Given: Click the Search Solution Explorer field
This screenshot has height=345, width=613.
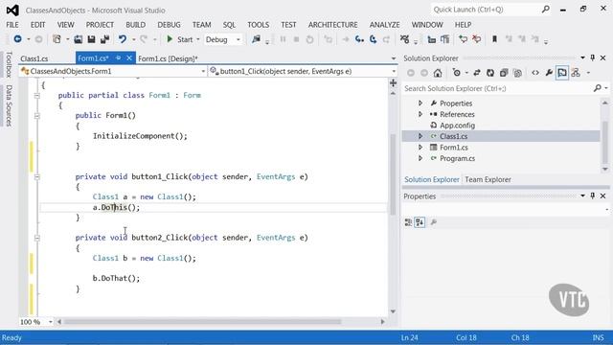Looking at the screenshot, I should click(x=498, y=88).
